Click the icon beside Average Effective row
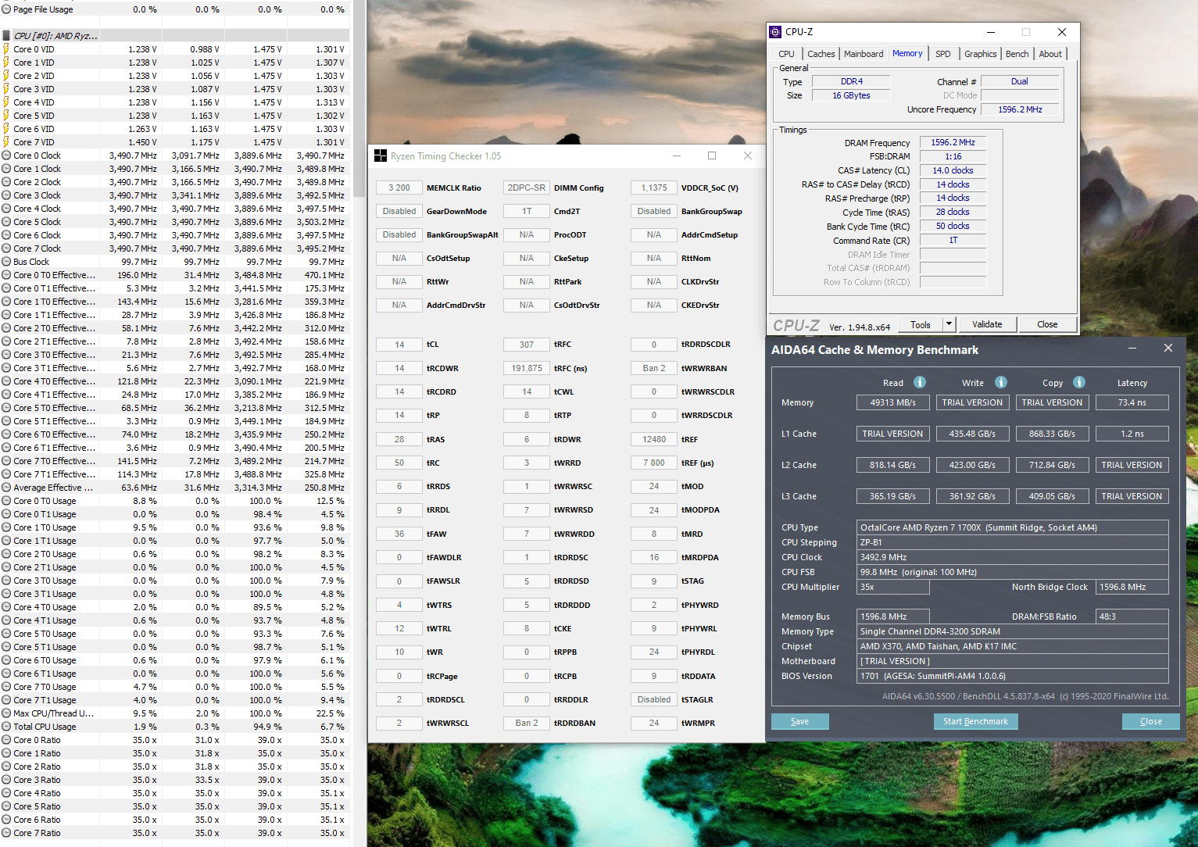Image resolution: width=1198 pixels, height=847 pixels. point(6,488)
